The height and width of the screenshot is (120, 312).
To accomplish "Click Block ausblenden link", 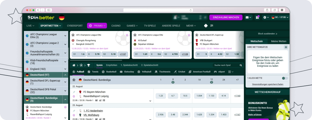I will pos(268,34).
